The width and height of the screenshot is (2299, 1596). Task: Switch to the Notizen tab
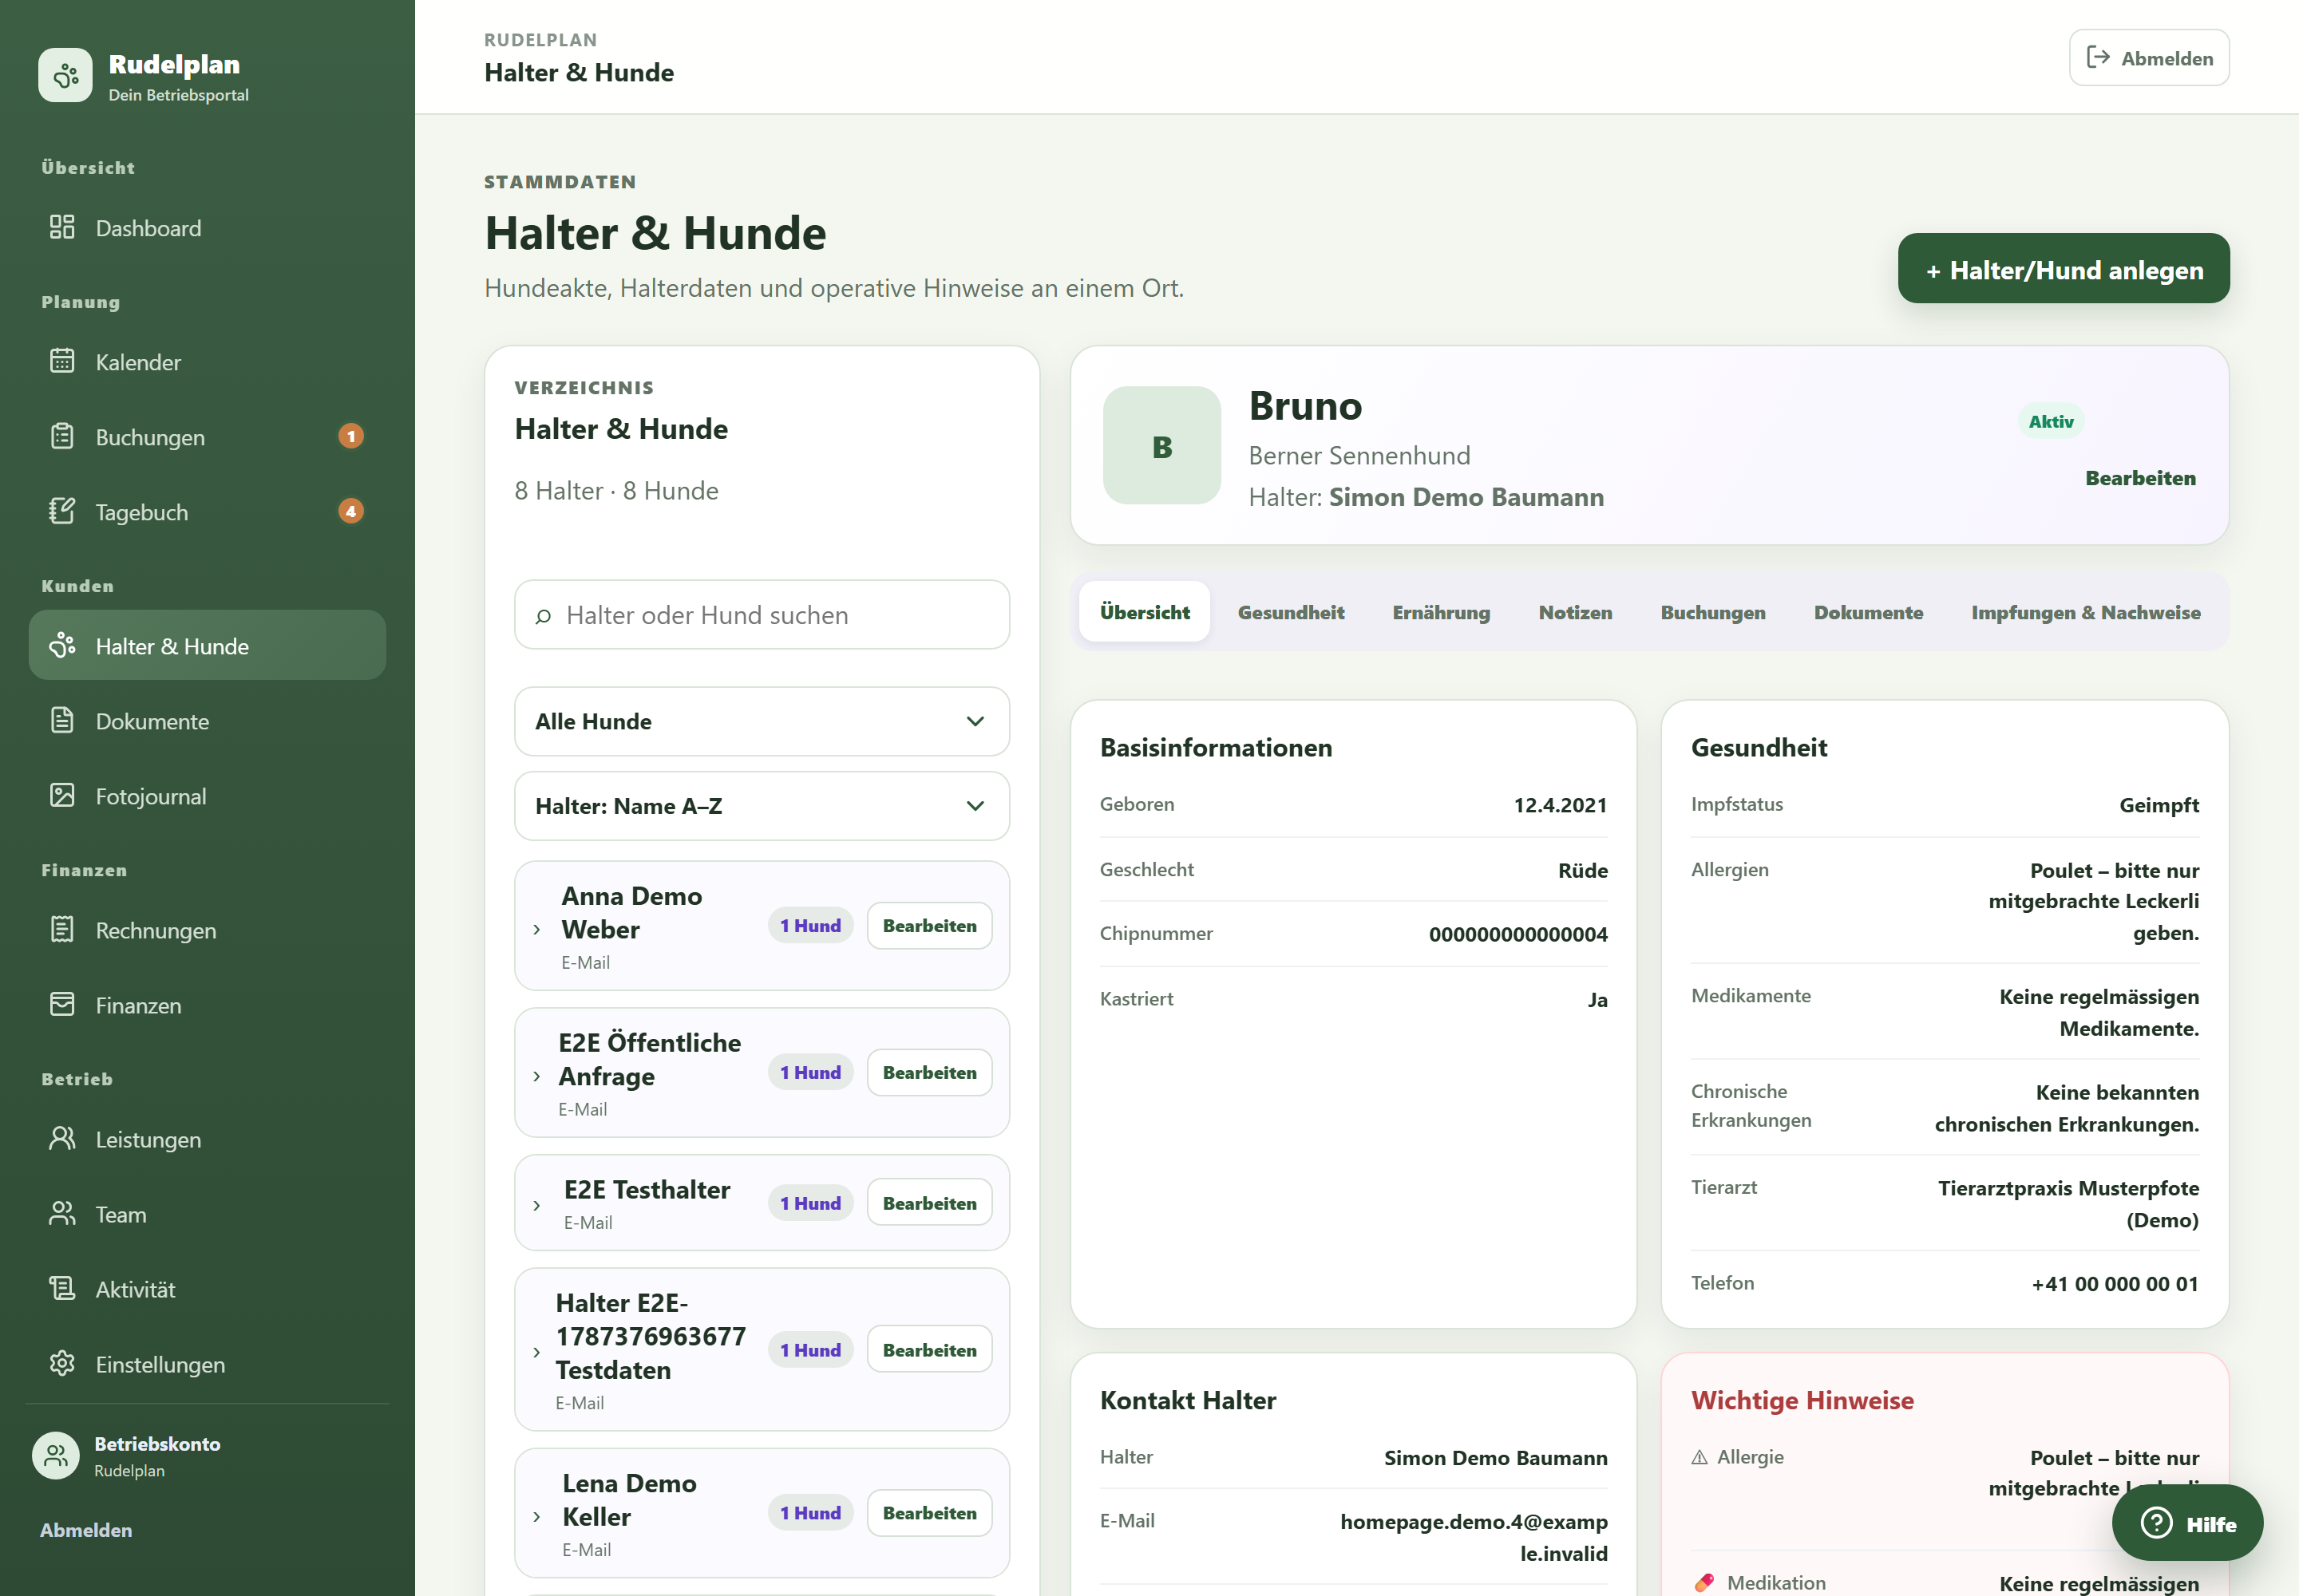(1575, 612)
